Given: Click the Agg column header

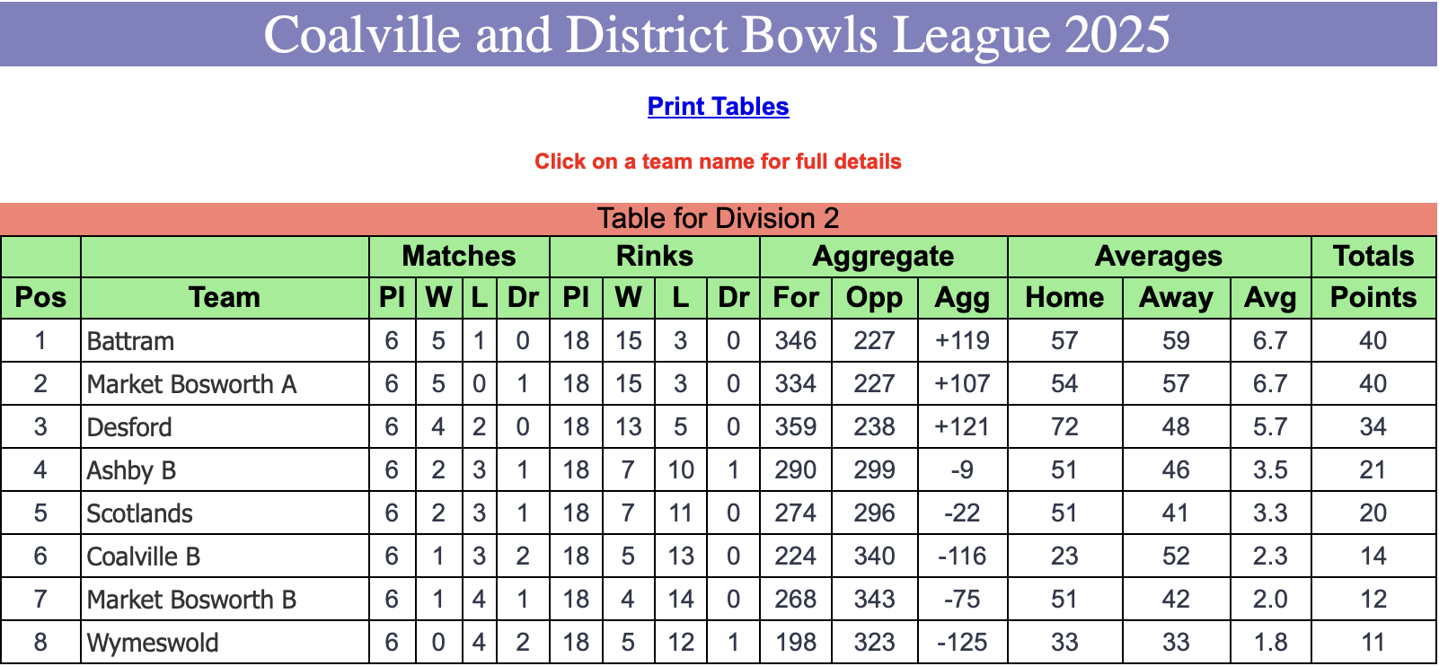Looking at the screenshot, I should click(x=962, y=298).
